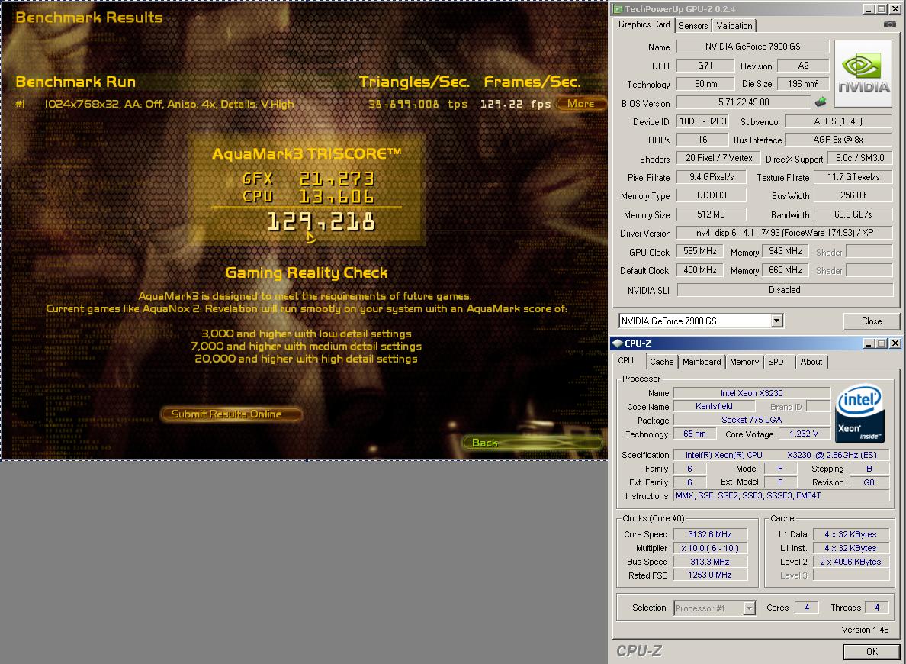Click the NVIDIA SLI Disabled field

pos(785,290)
